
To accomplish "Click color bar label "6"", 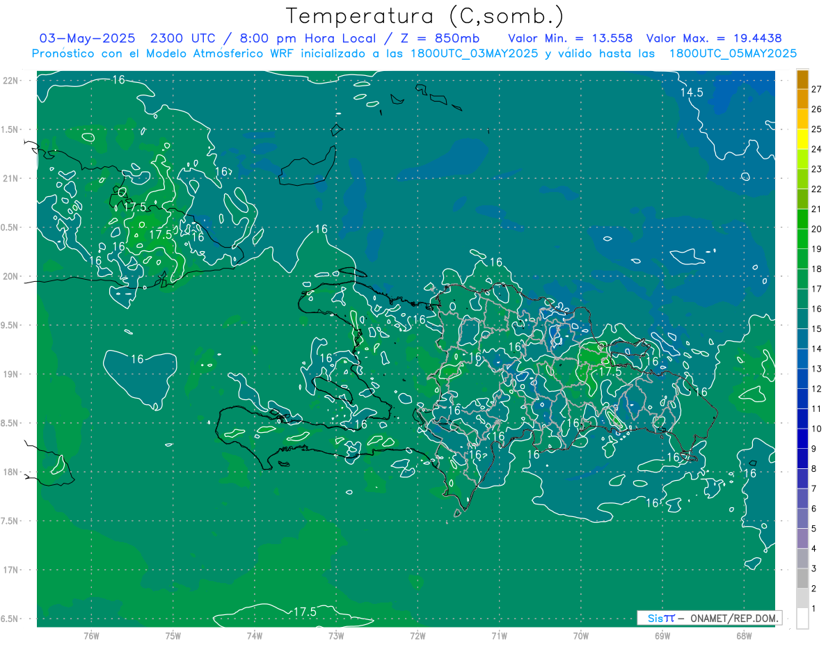I will (x=814, y=509).
